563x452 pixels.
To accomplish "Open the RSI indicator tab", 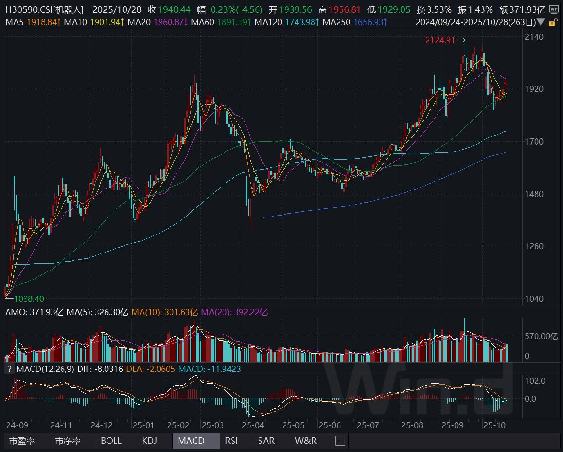I will coord(232,441).
